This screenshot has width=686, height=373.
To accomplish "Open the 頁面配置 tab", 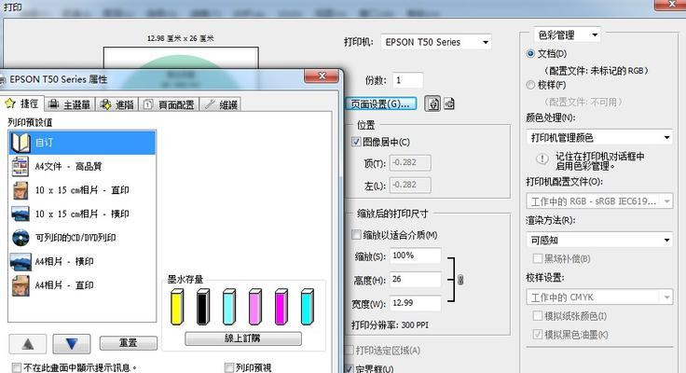I will pyautogui.click(x=170, y=104).
